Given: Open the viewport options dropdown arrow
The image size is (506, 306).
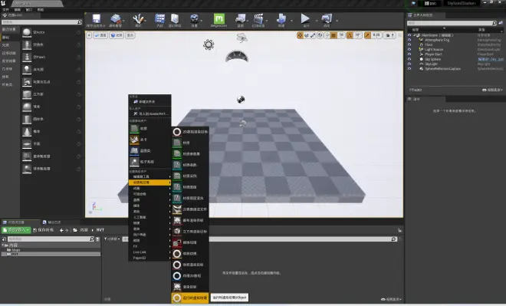Looking at the screenshot, I should (x=89, y=35).
